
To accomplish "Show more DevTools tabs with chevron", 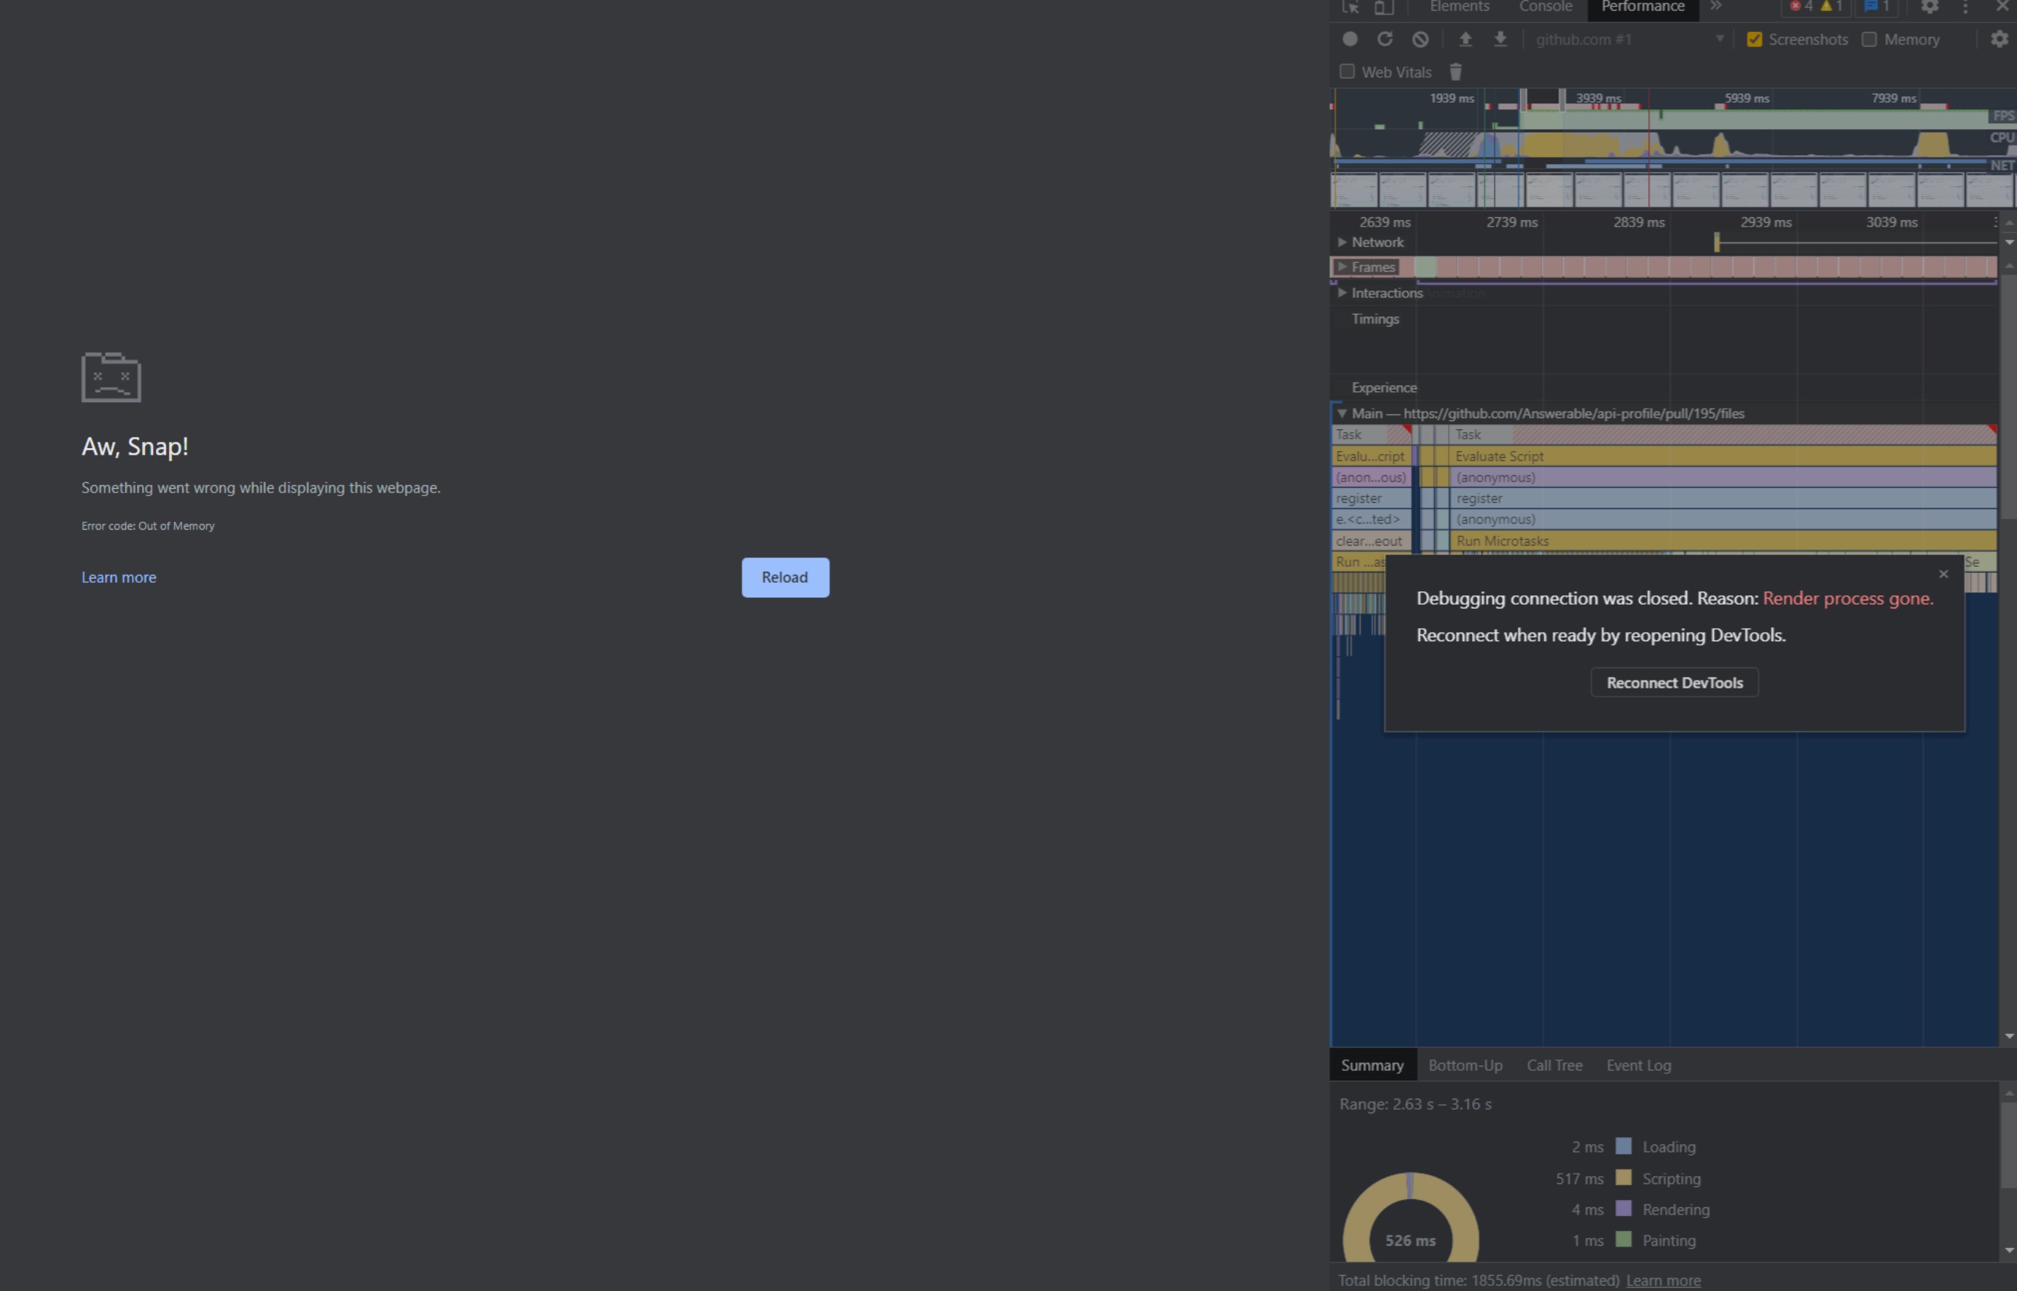I will (x=1716, y=7).
